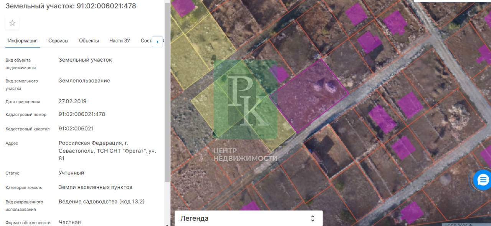This screenshot has height=226, width=491.
Task: Show more tabs with right arrow
Action: pyautogui.click(x=158, y=41)
